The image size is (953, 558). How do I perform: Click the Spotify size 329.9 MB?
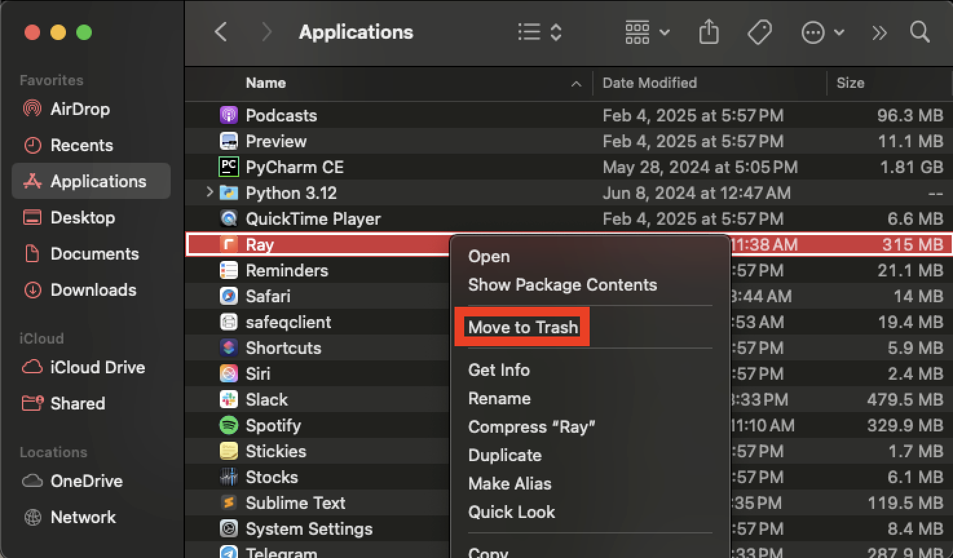[905, 425]
